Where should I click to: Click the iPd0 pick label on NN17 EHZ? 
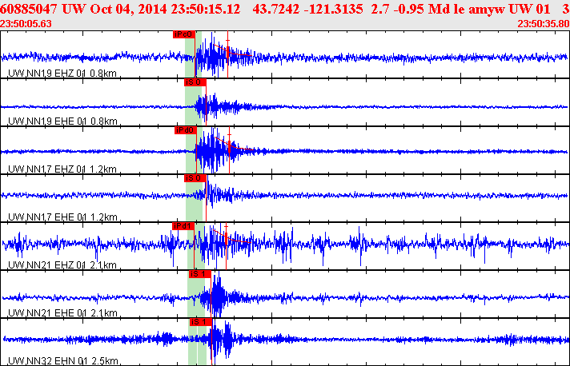(x=186, y=130)
